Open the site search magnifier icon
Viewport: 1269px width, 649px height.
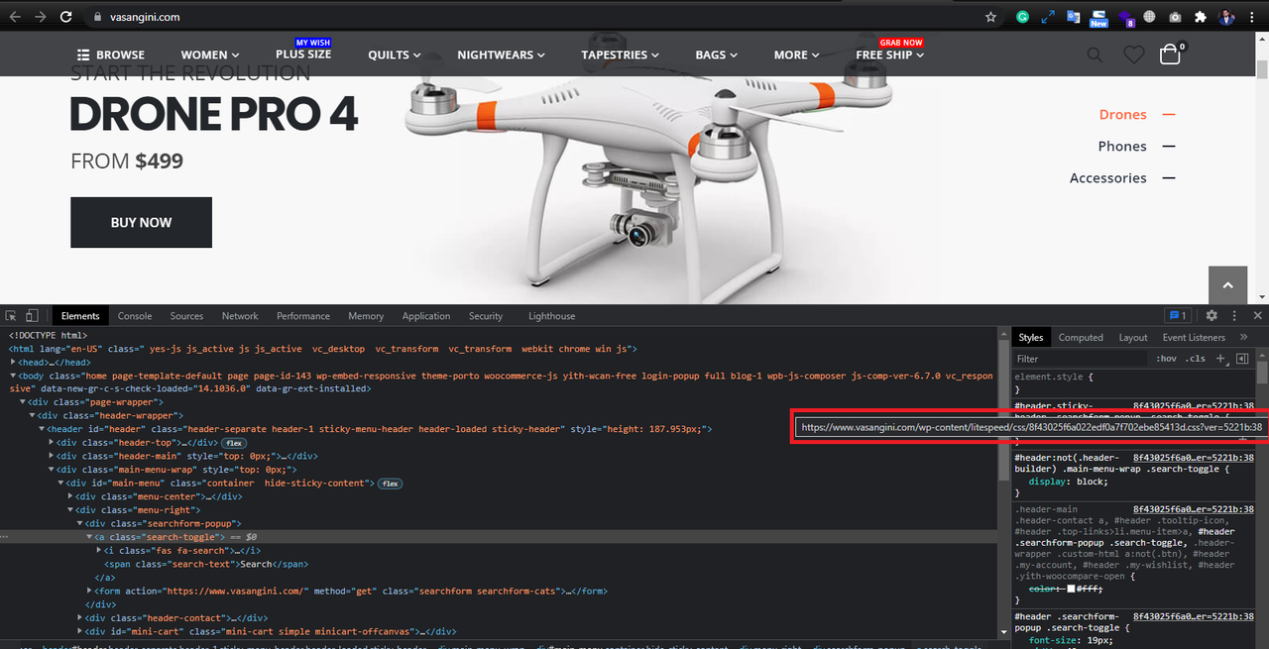[x=1095, y=54]
